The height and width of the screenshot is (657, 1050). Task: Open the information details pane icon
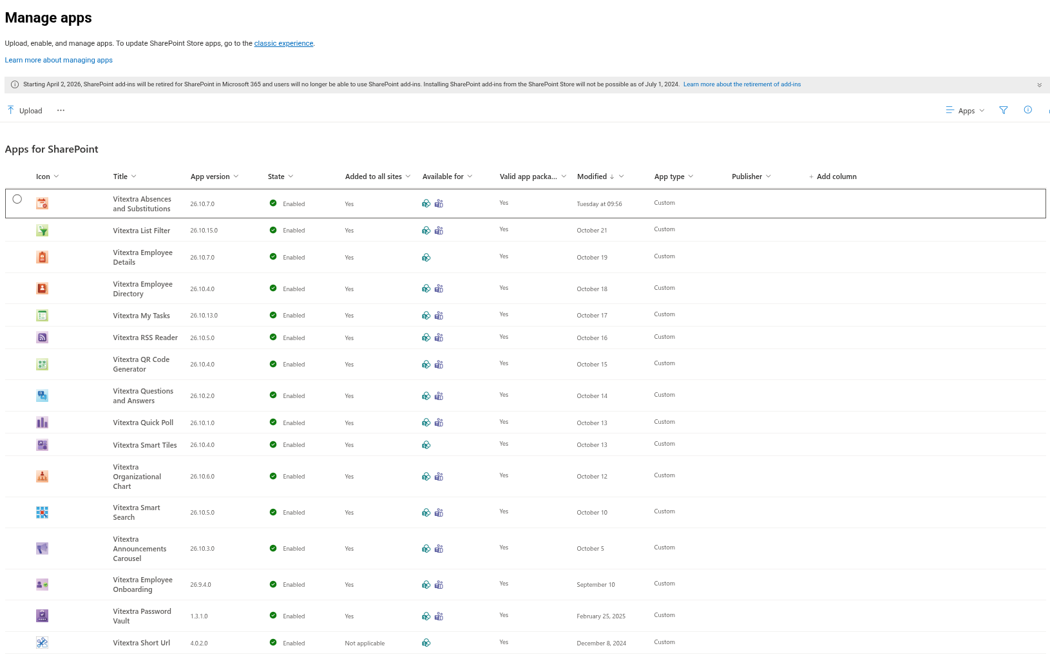[x=1027, y=110]
